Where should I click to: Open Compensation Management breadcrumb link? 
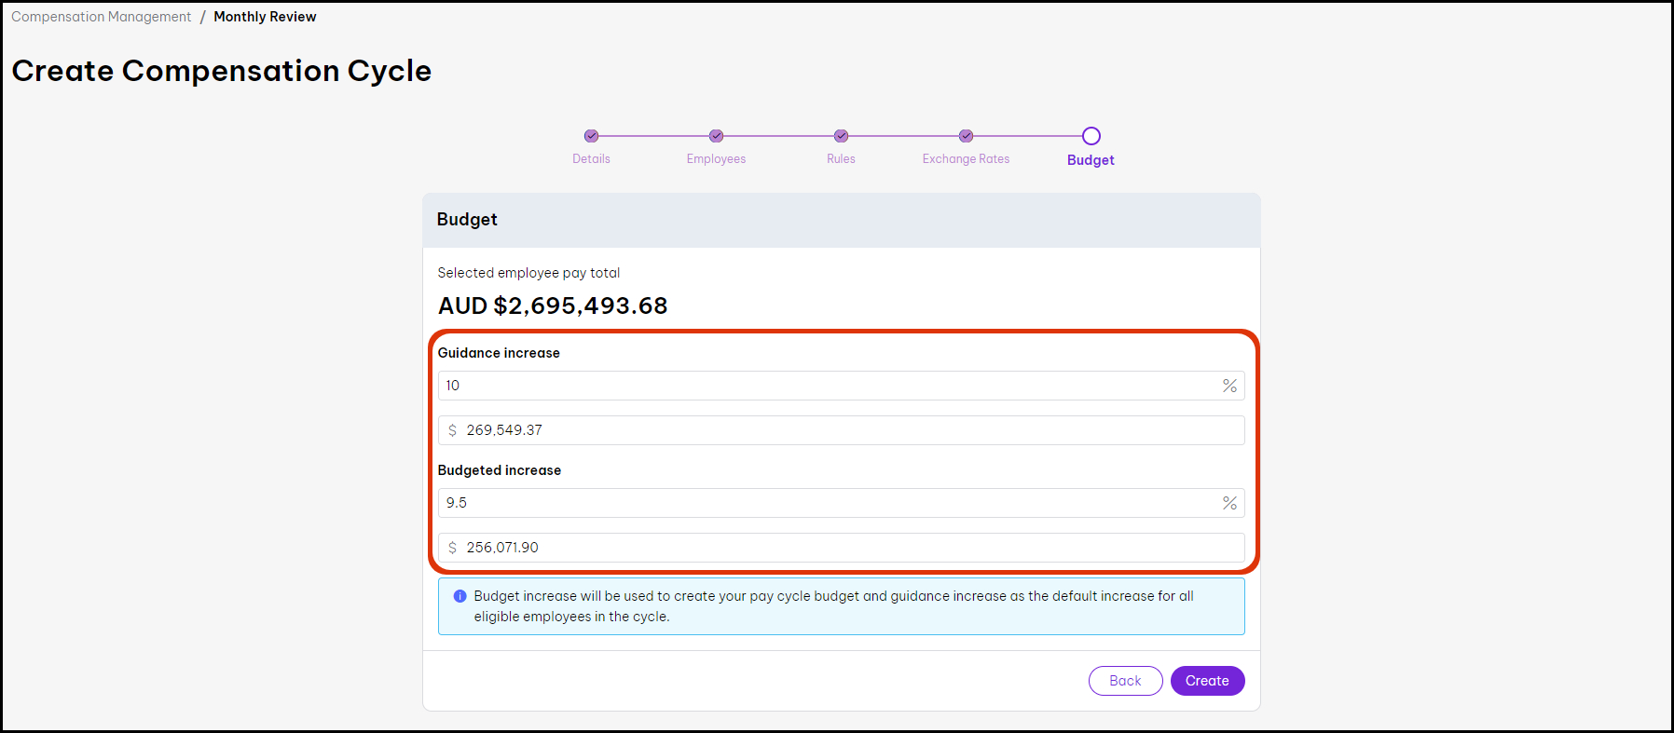coord(101,17)
